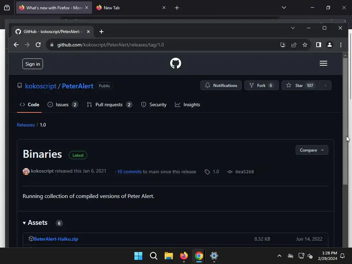Switch to Firefox New Tab tab

point(131,8)
